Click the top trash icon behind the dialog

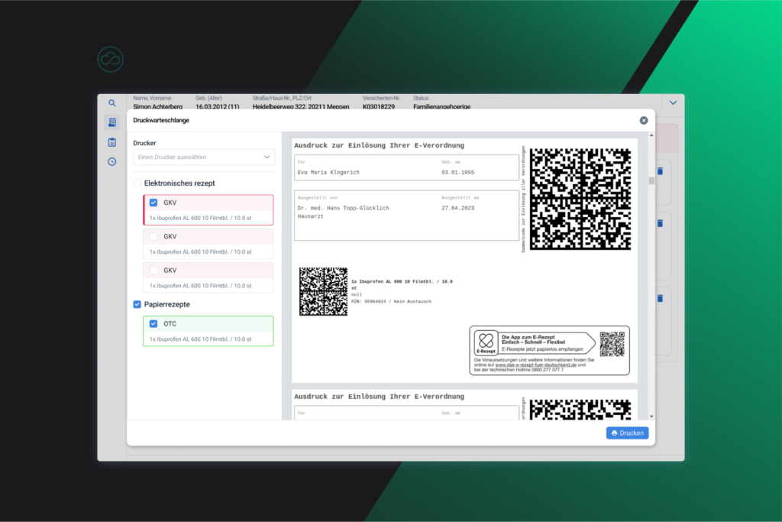point(661,171)
